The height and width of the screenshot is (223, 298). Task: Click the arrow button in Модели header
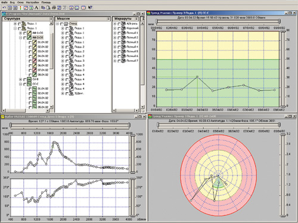coord(108,18)
